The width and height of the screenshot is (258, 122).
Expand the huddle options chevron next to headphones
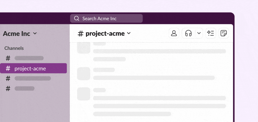click(199, 33)
